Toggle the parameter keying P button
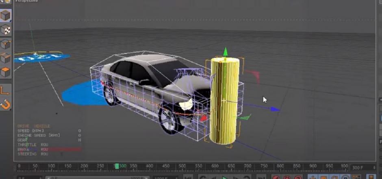The height and width of the screenshot is (179, 382). point(345,177)
